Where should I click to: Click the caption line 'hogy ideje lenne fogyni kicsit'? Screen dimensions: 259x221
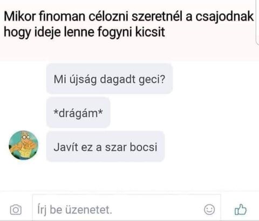click(x=84, y=33)
